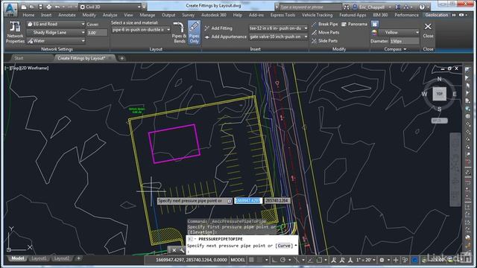477x268 pixels.
Task: Click New file icon in Quick Access
Action: 23,7
